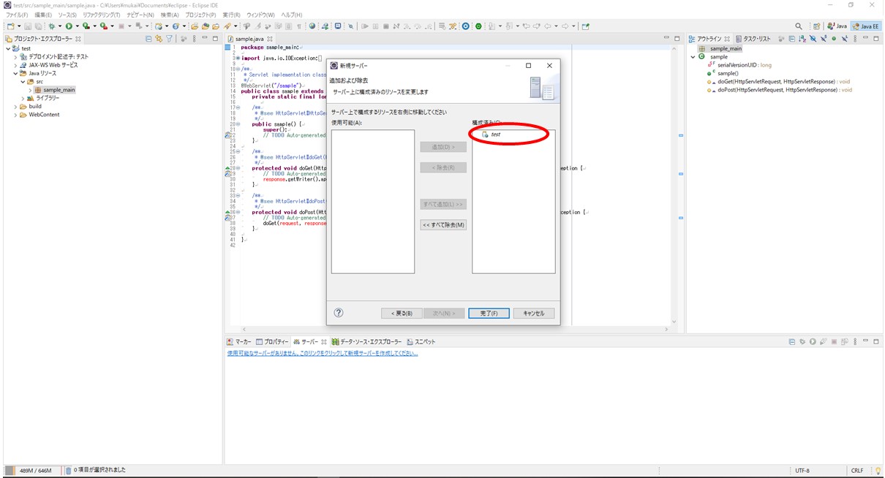885x478 pixels.
Task: Open the 実行(R) menu
Action: (231, 15)
